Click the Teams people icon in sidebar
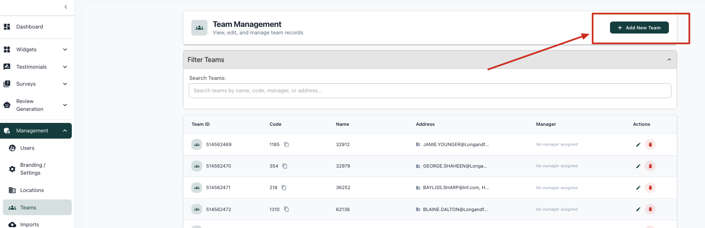705x228 pixels. (12, 208)
